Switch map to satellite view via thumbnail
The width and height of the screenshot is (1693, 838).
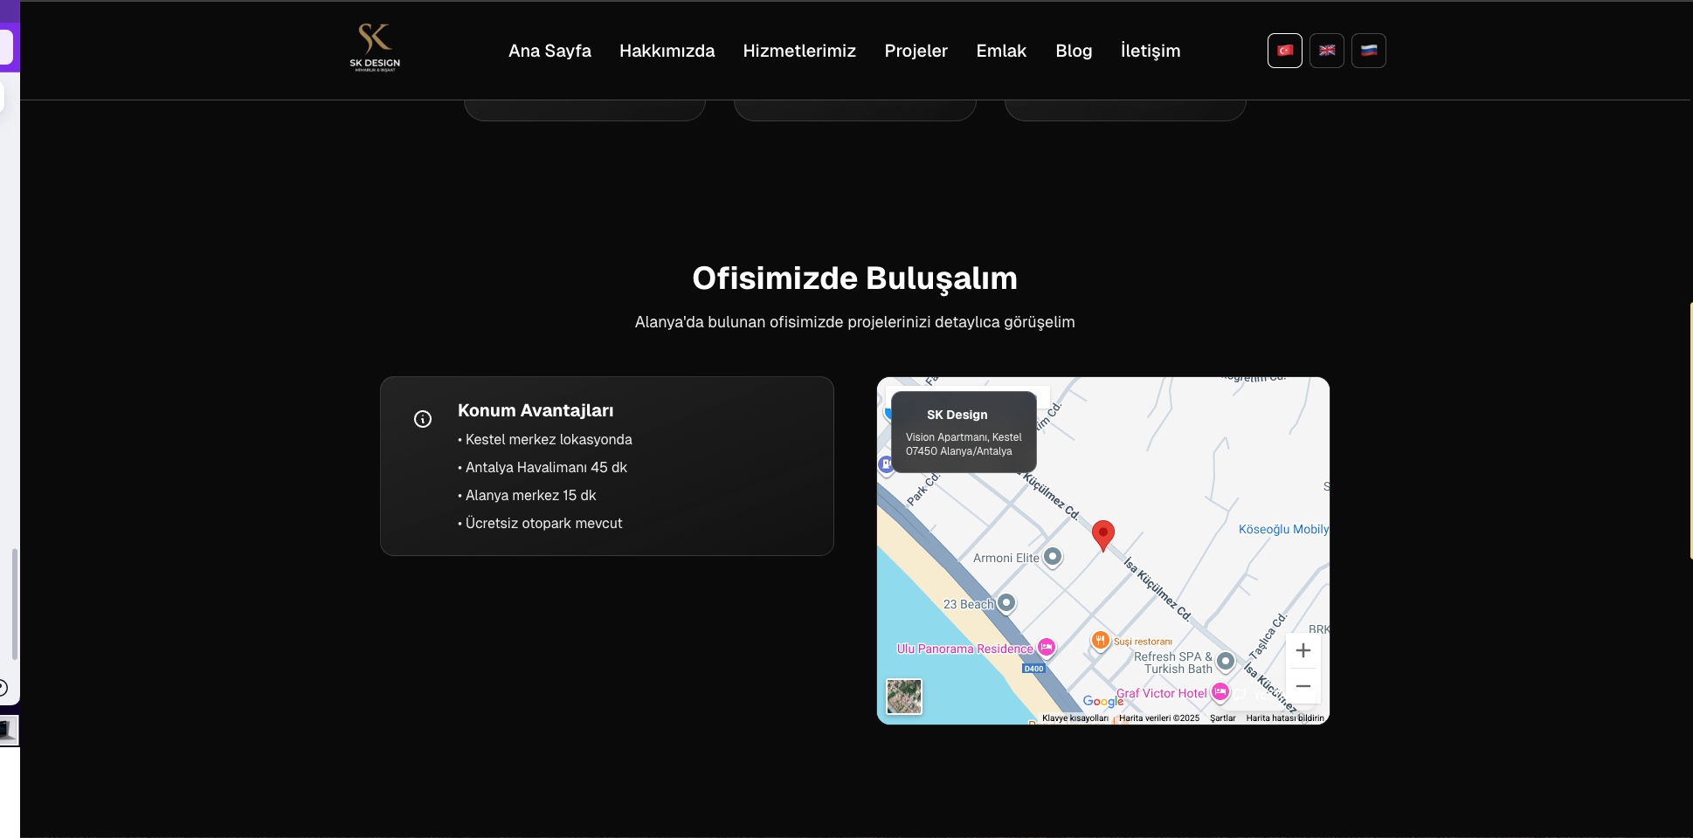click(x=904, y=697)
